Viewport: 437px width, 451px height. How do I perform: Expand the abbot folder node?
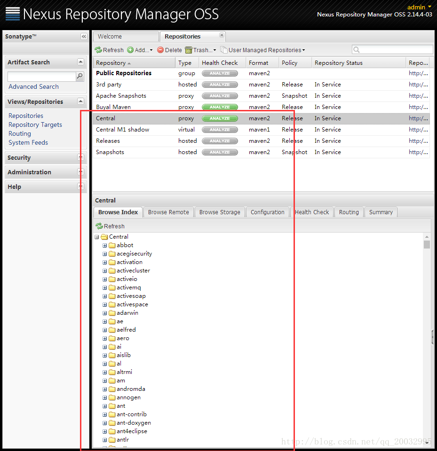tap(104, 246)
